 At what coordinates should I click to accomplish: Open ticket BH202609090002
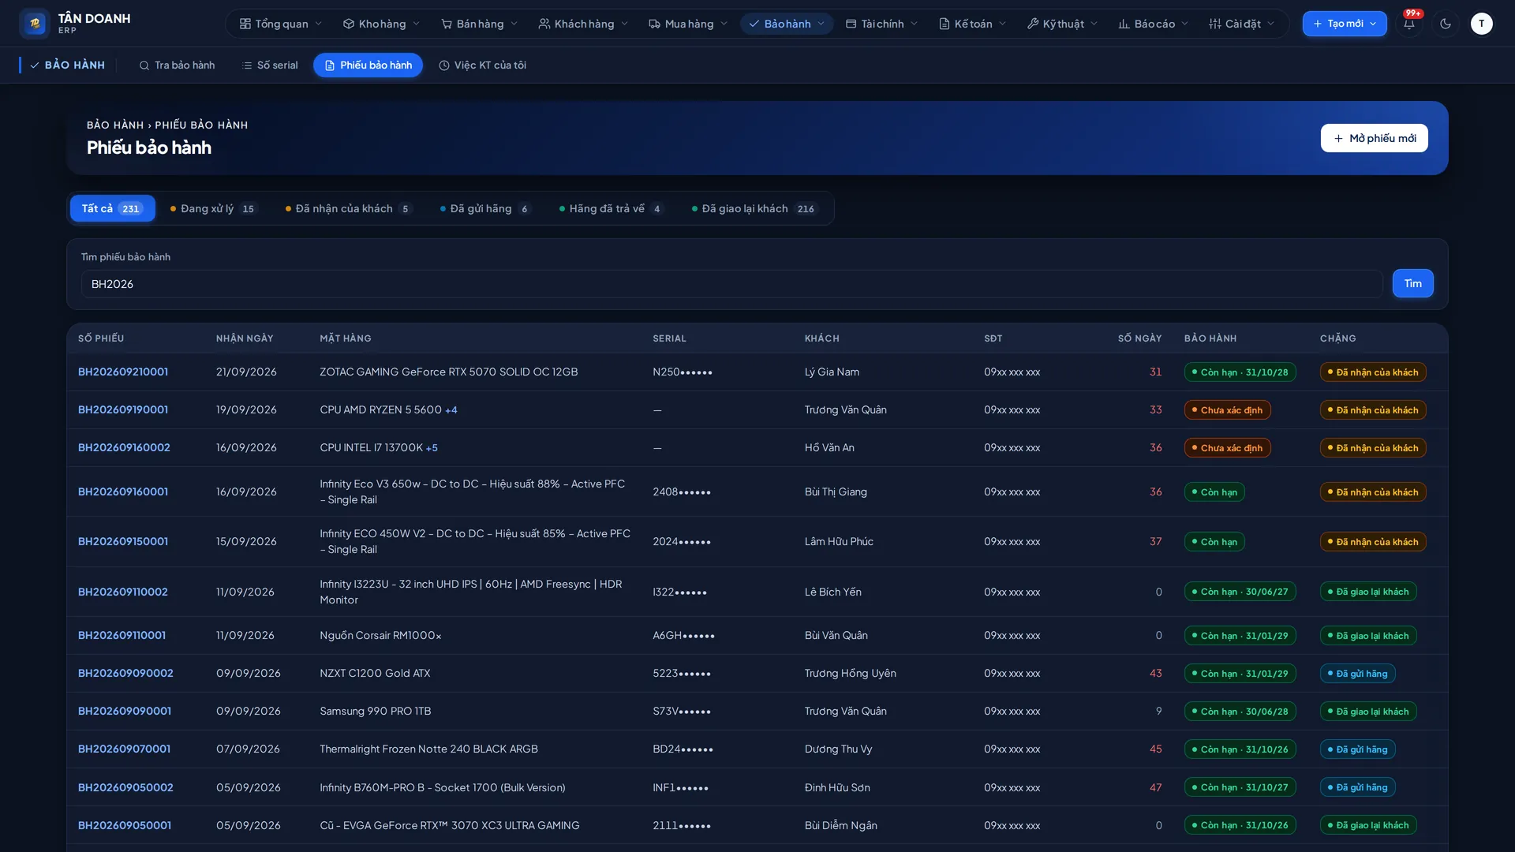pos(125,673)
